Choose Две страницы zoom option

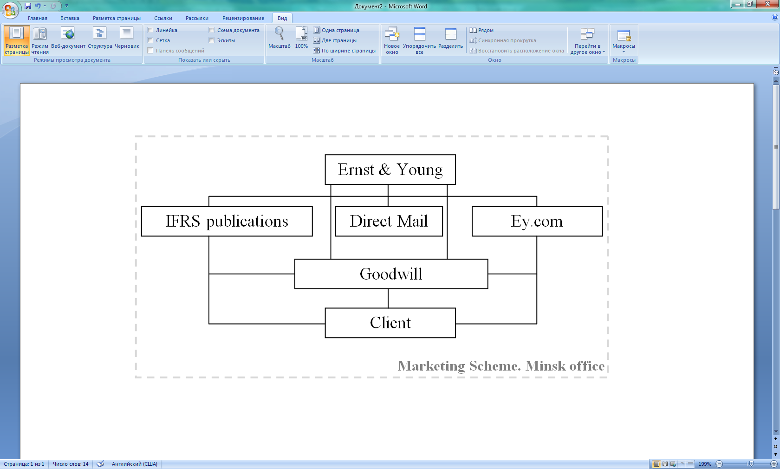[335, 40]
